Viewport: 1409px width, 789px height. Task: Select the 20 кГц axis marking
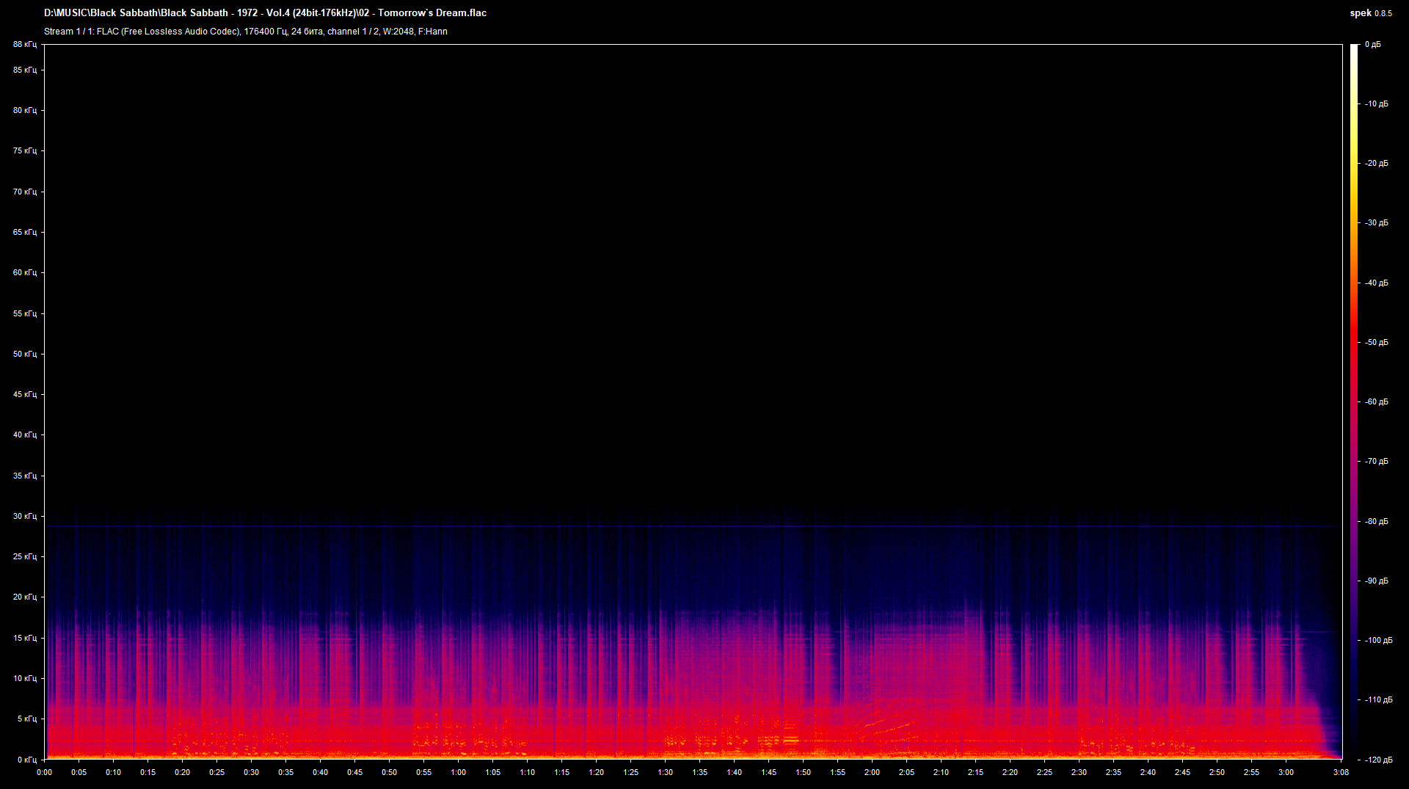click(24, 597)
